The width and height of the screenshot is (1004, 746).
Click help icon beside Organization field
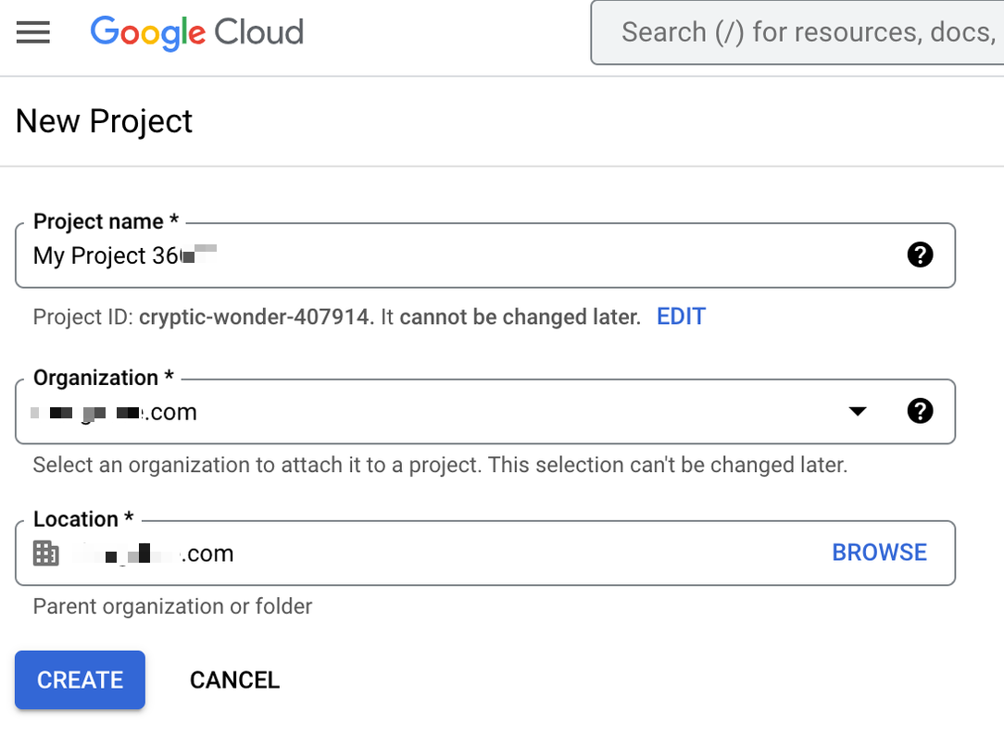[920, 411]
